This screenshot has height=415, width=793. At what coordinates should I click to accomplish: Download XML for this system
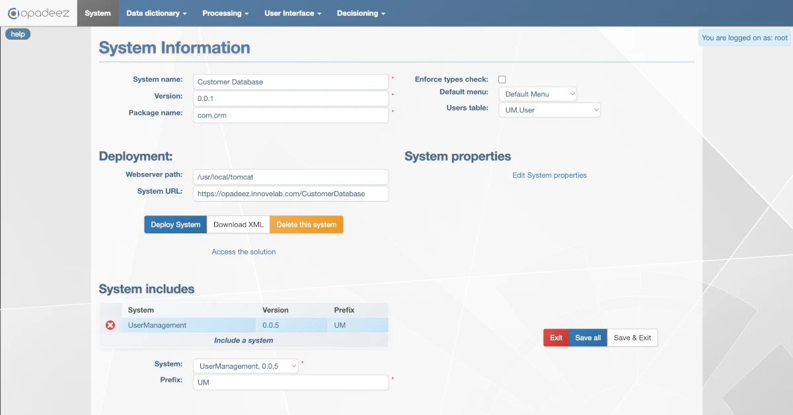pos(238,224)
